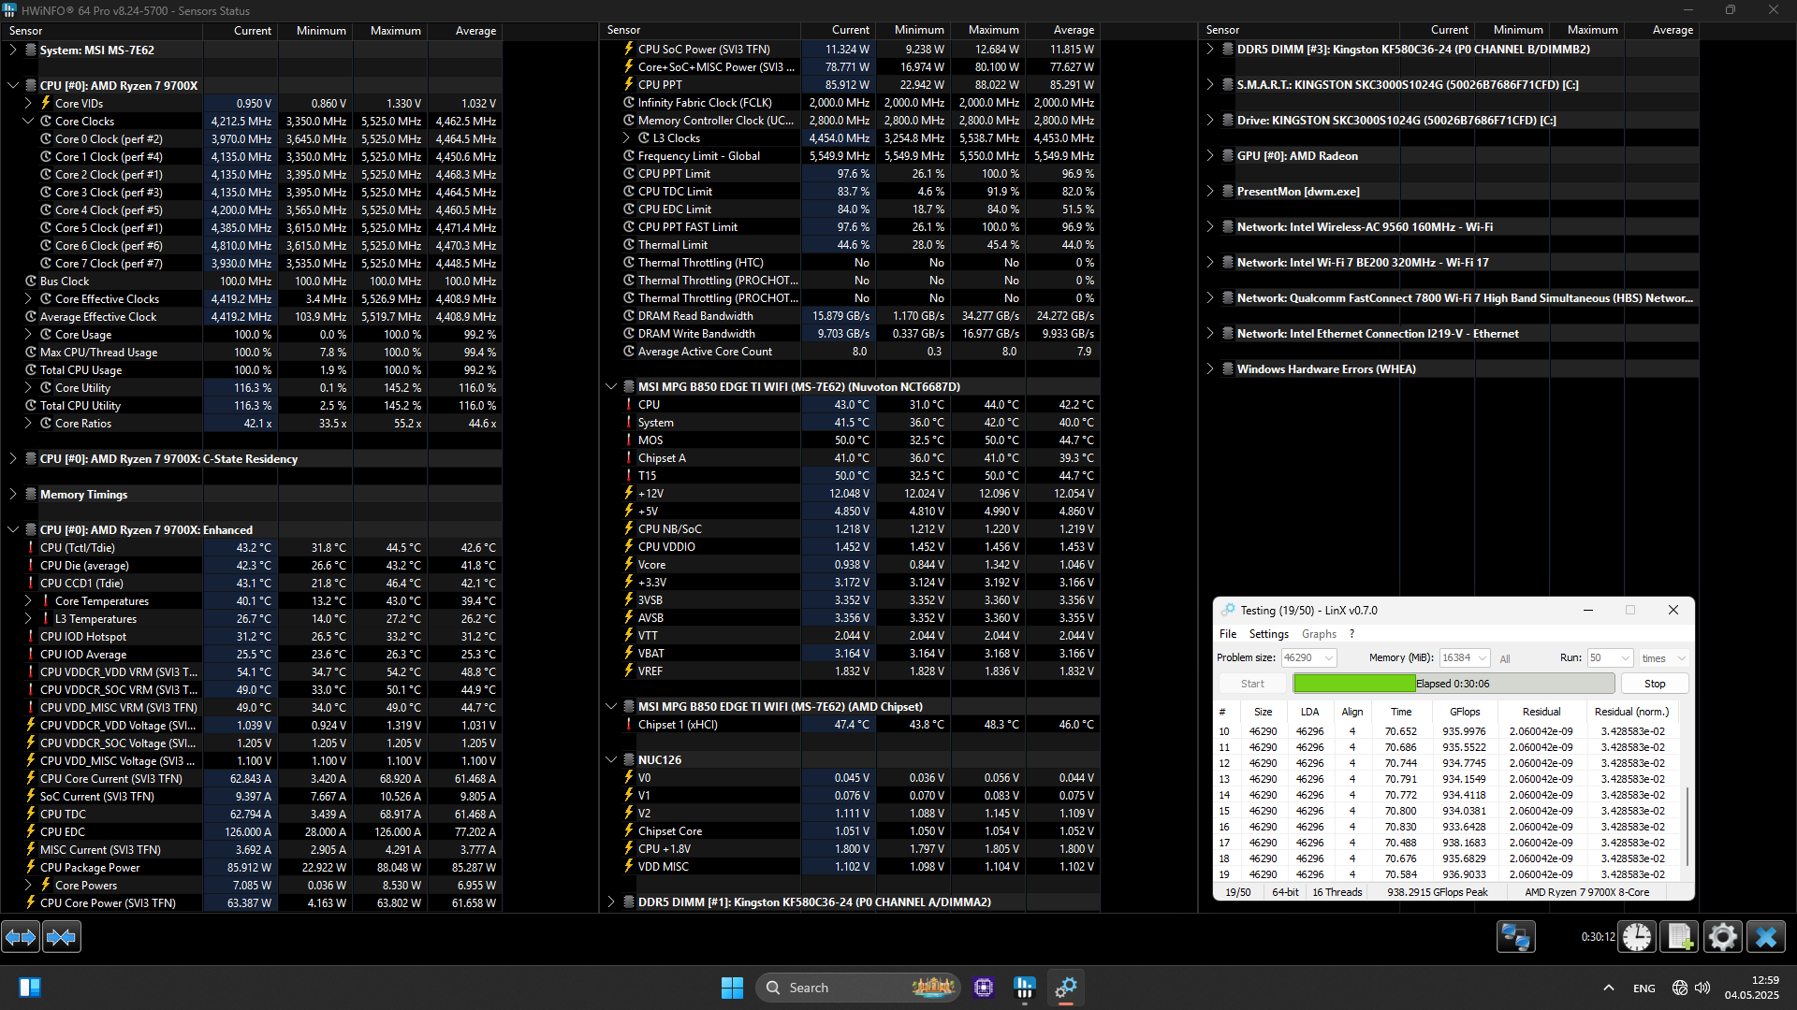This screenshot has width=1797, height=1010.
Task: Click the expand-columns left-right arrows icon
Action: pos(21,936)
